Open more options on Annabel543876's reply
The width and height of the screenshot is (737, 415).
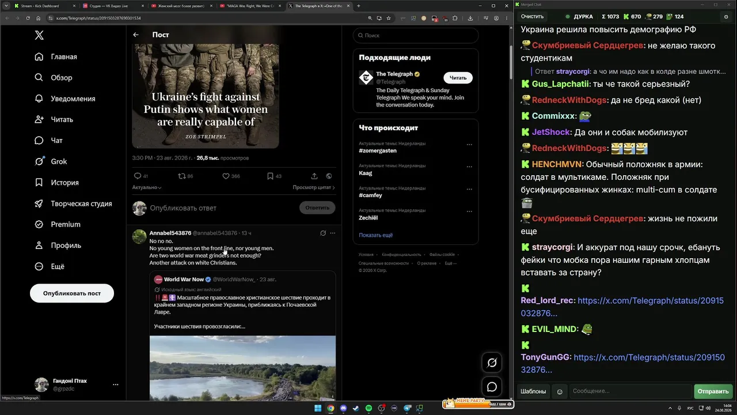pos(332,233)
